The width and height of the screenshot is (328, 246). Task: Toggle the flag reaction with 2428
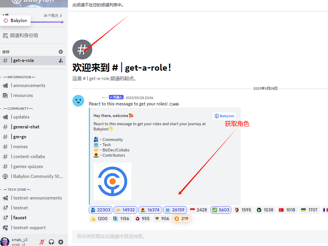click(198, 210)
